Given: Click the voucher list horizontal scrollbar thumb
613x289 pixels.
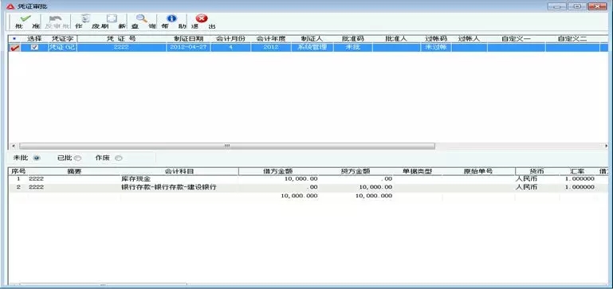Looking at the screenshot, I should [226, 146].
